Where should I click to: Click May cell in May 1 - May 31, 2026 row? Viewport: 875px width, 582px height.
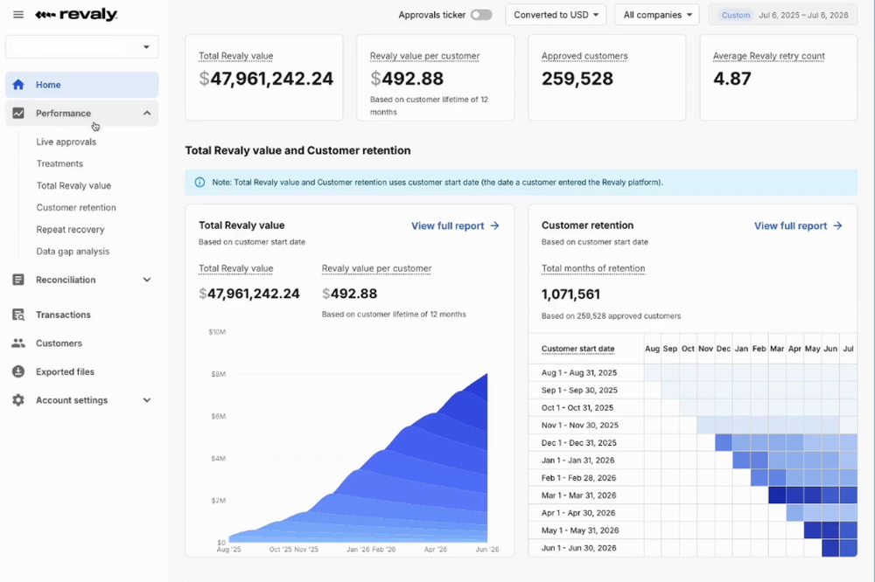(813, 530)
